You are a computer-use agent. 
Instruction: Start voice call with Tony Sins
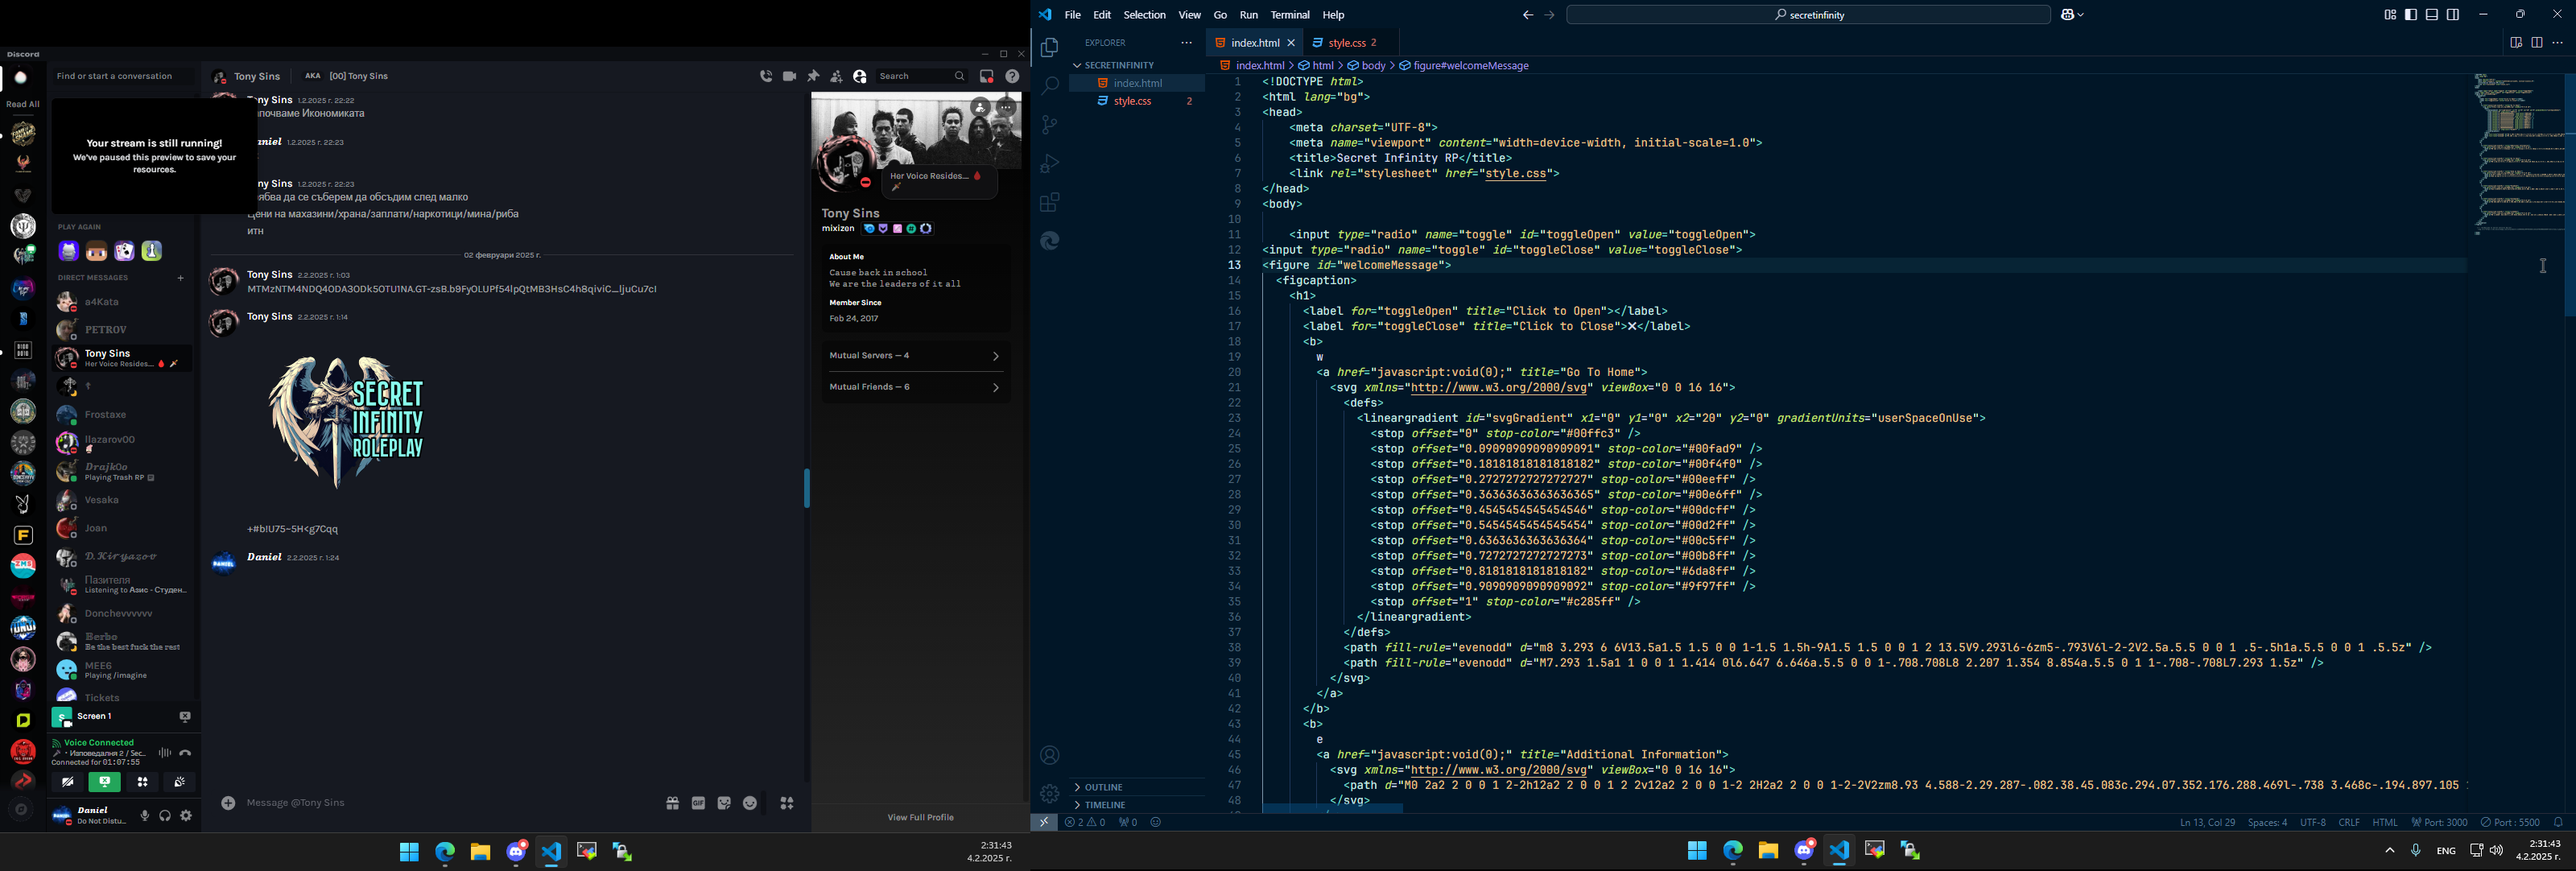766,76
